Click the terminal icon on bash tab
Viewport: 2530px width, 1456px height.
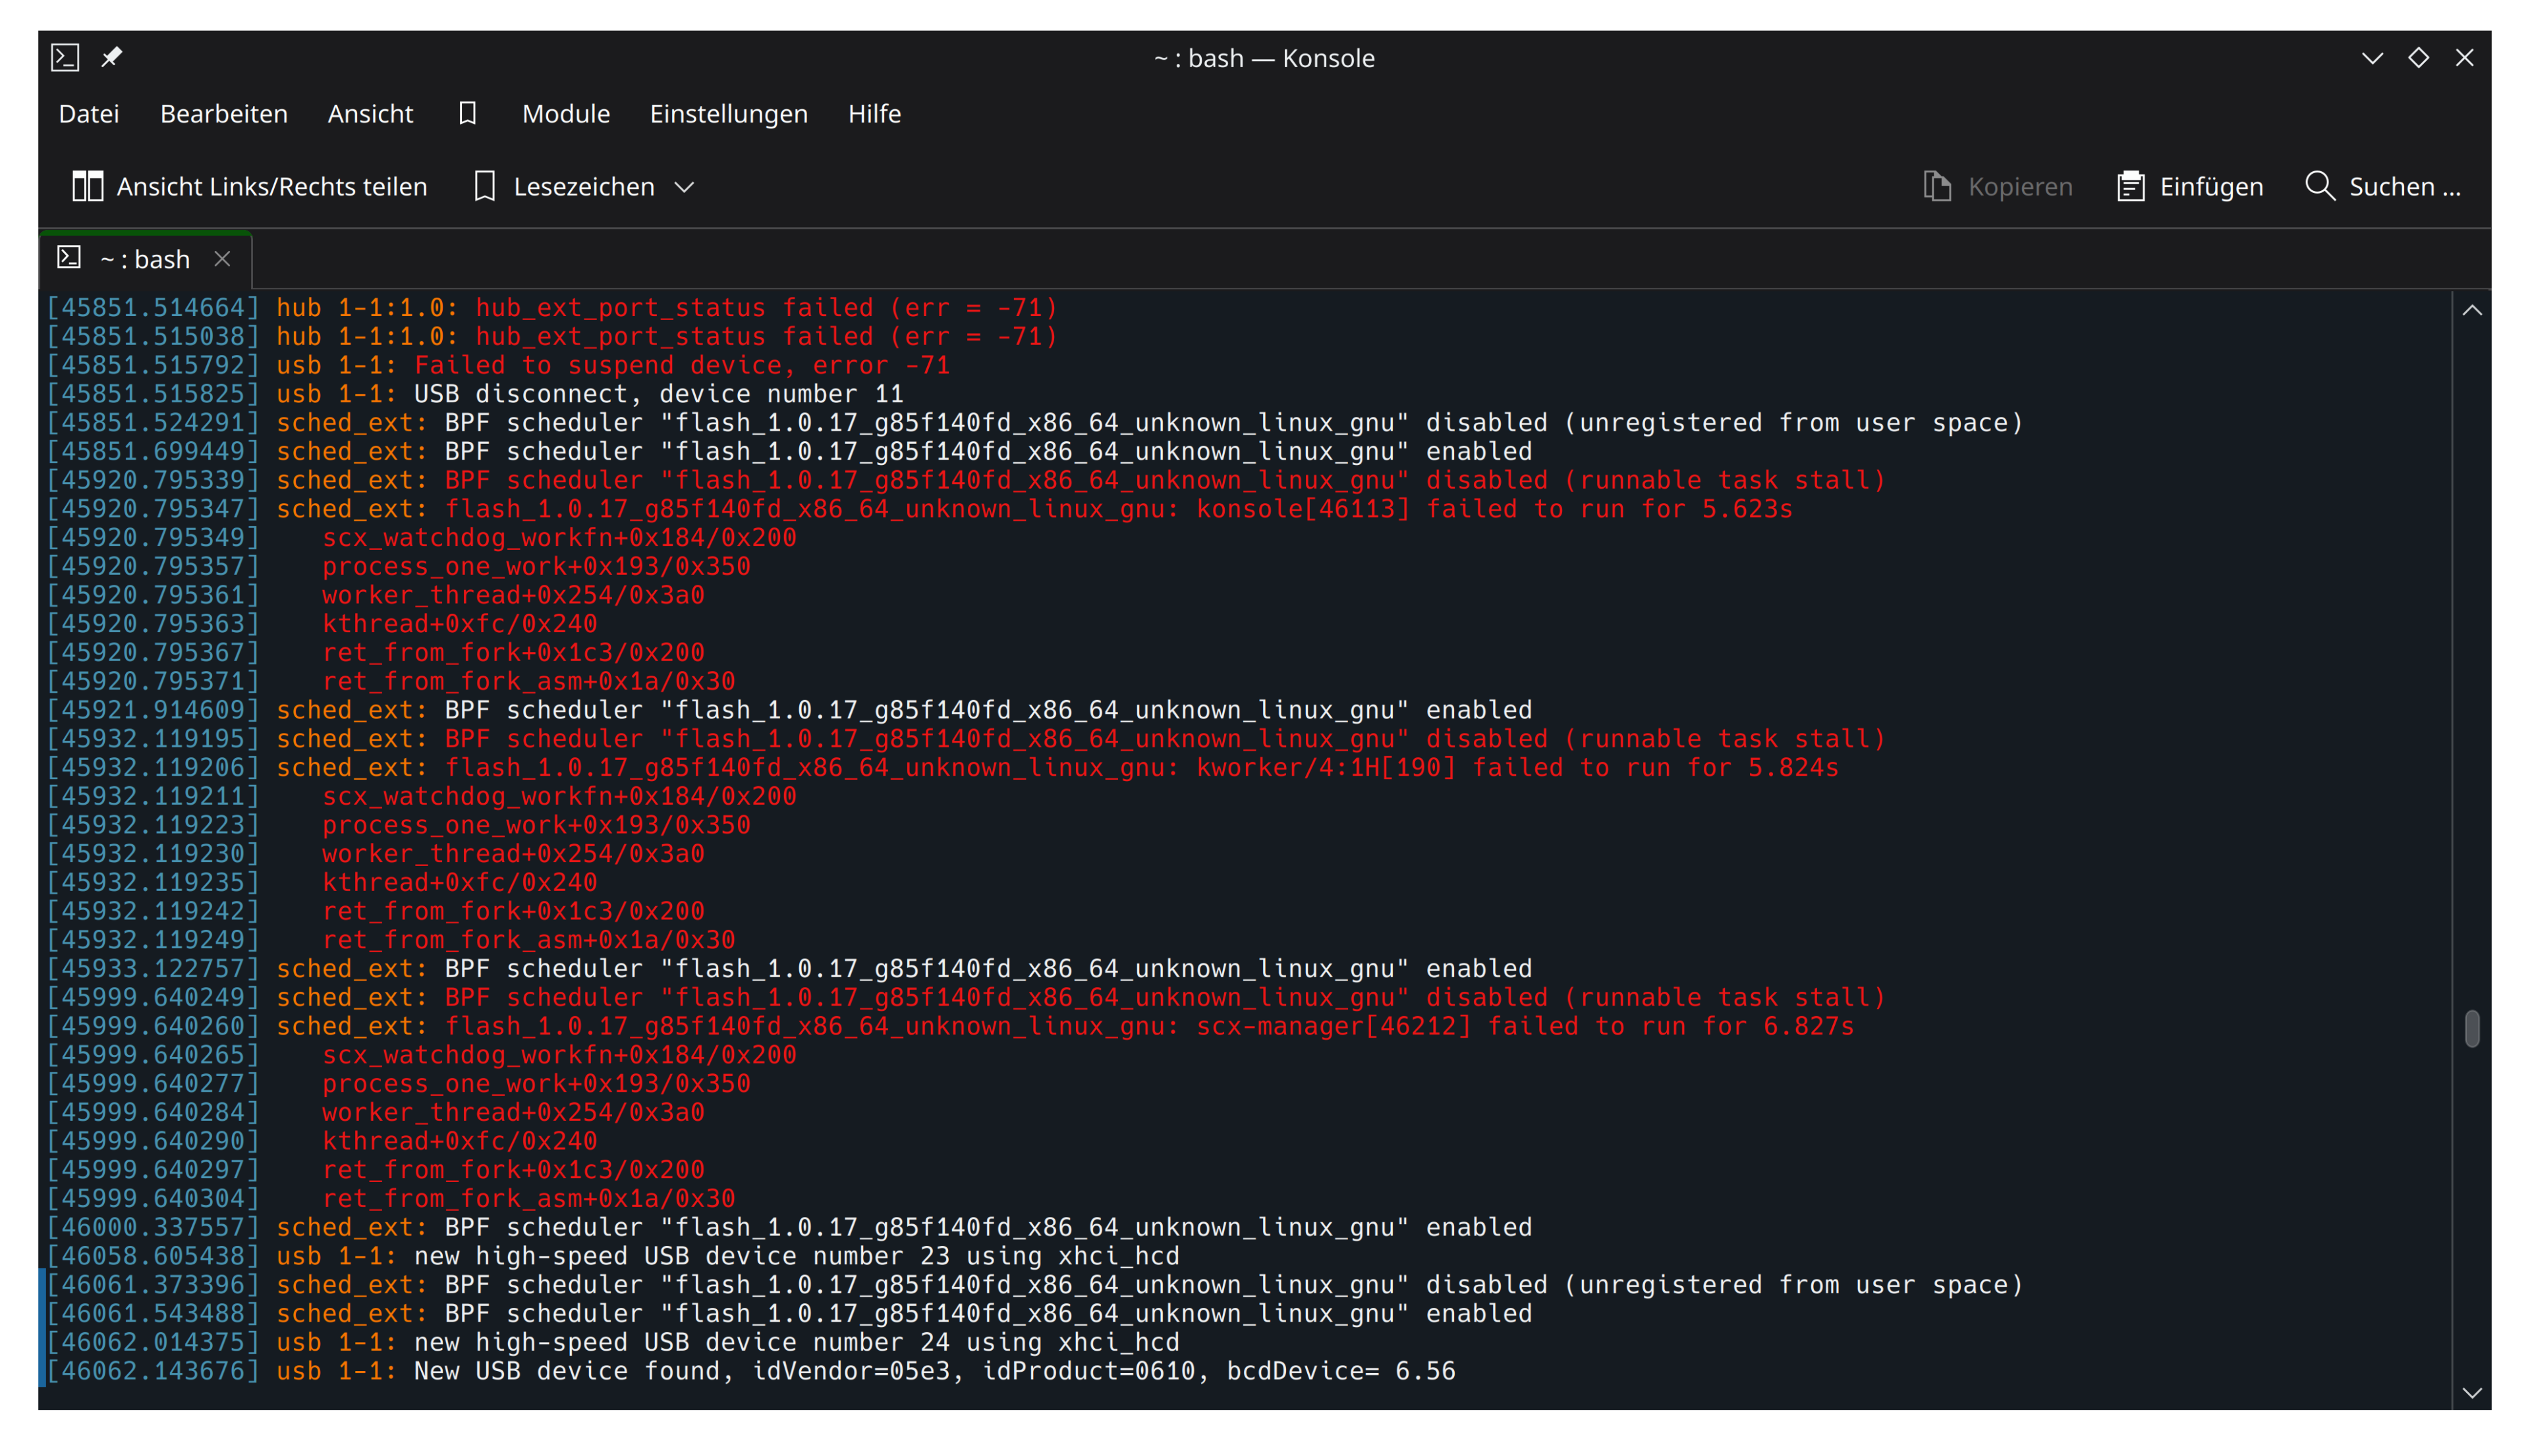tap(69, 259)
